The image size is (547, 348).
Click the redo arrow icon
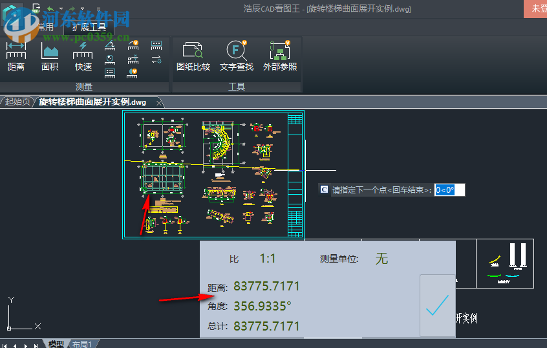pyautogui.click(x=72, y=8)
